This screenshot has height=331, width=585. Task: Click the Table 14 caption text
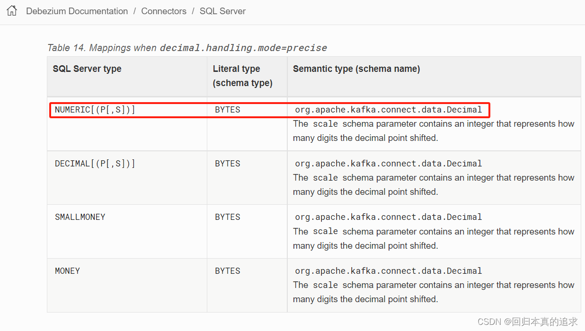pos(187,48)
